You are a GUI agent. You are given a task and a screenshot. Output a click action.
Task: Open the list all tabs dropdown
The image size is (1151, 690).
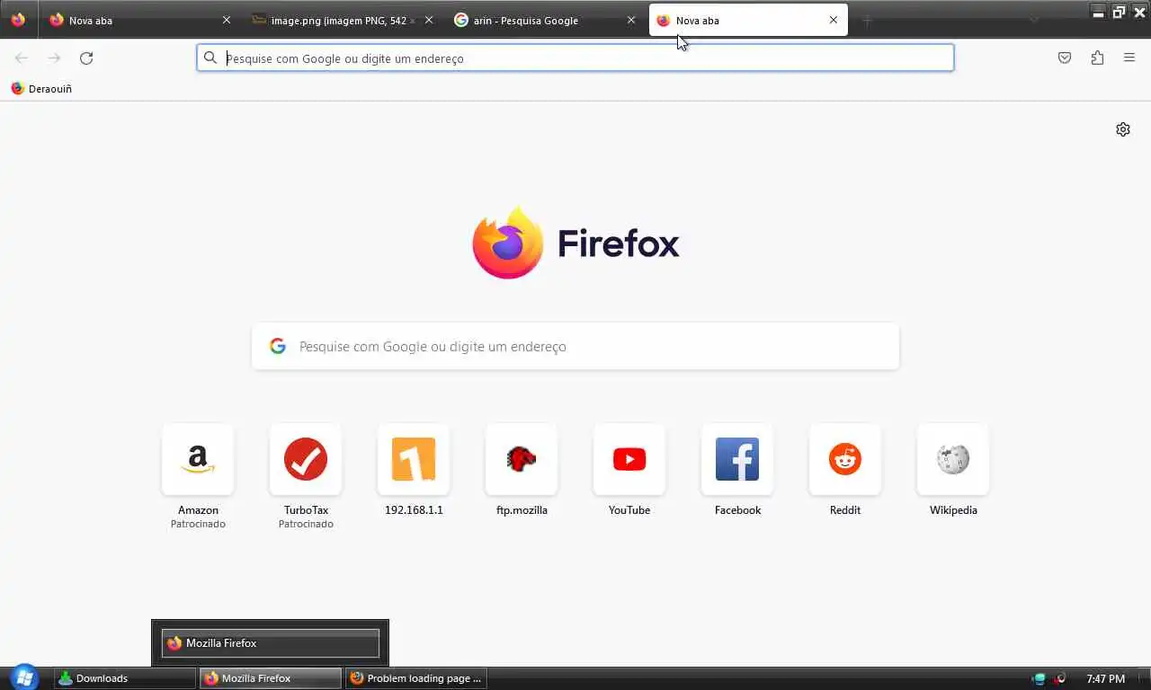pos(1034,20)
